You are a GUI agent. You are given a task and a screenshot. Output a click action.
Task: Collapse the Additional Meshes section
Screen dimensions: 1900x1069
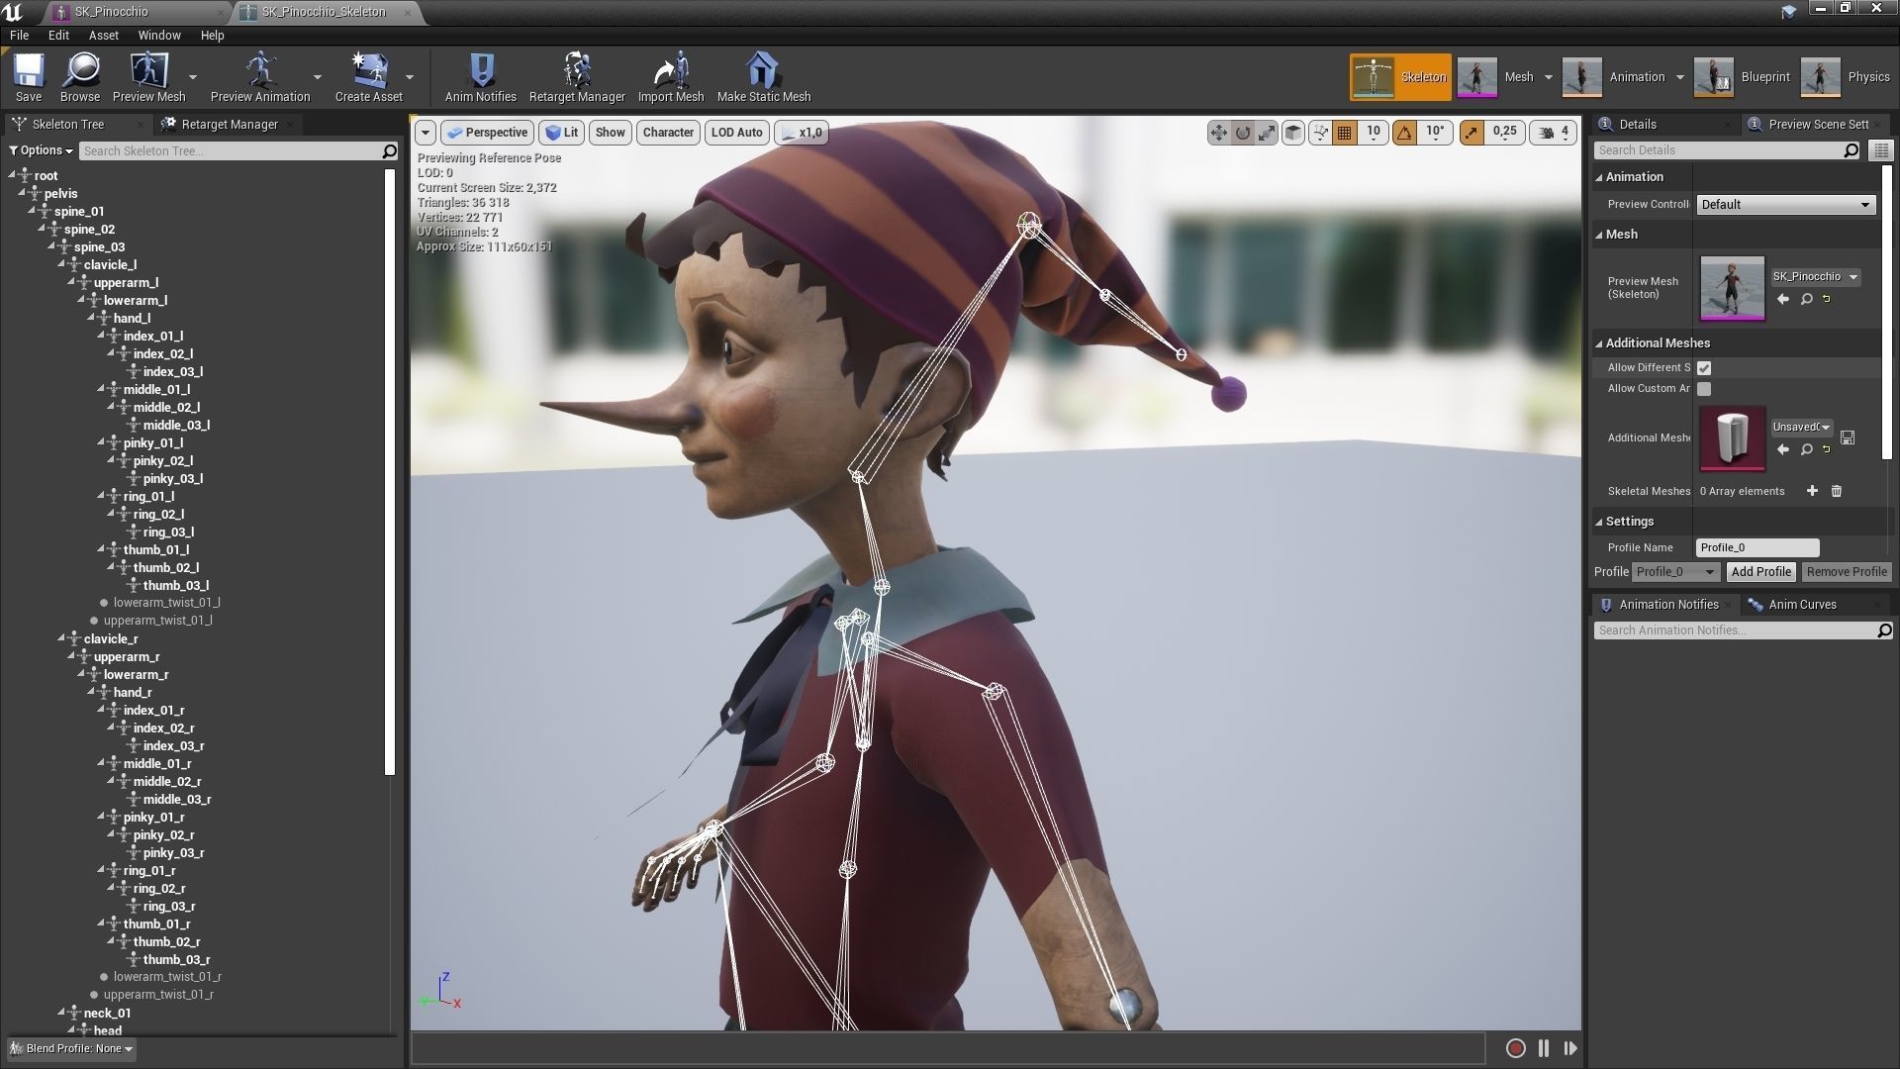tap(1599, 343)
